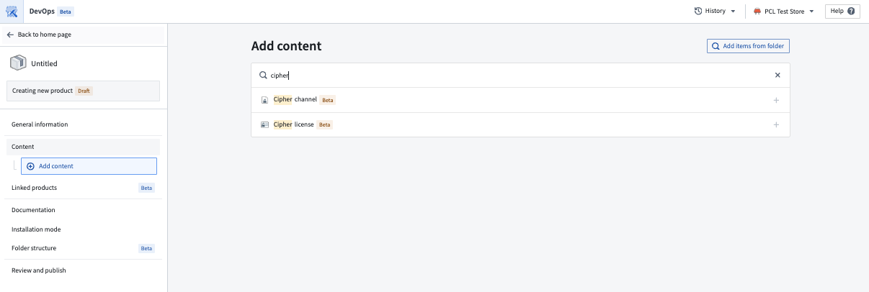Open the History dropdown

pyautogui.click(x=715, y=12)
